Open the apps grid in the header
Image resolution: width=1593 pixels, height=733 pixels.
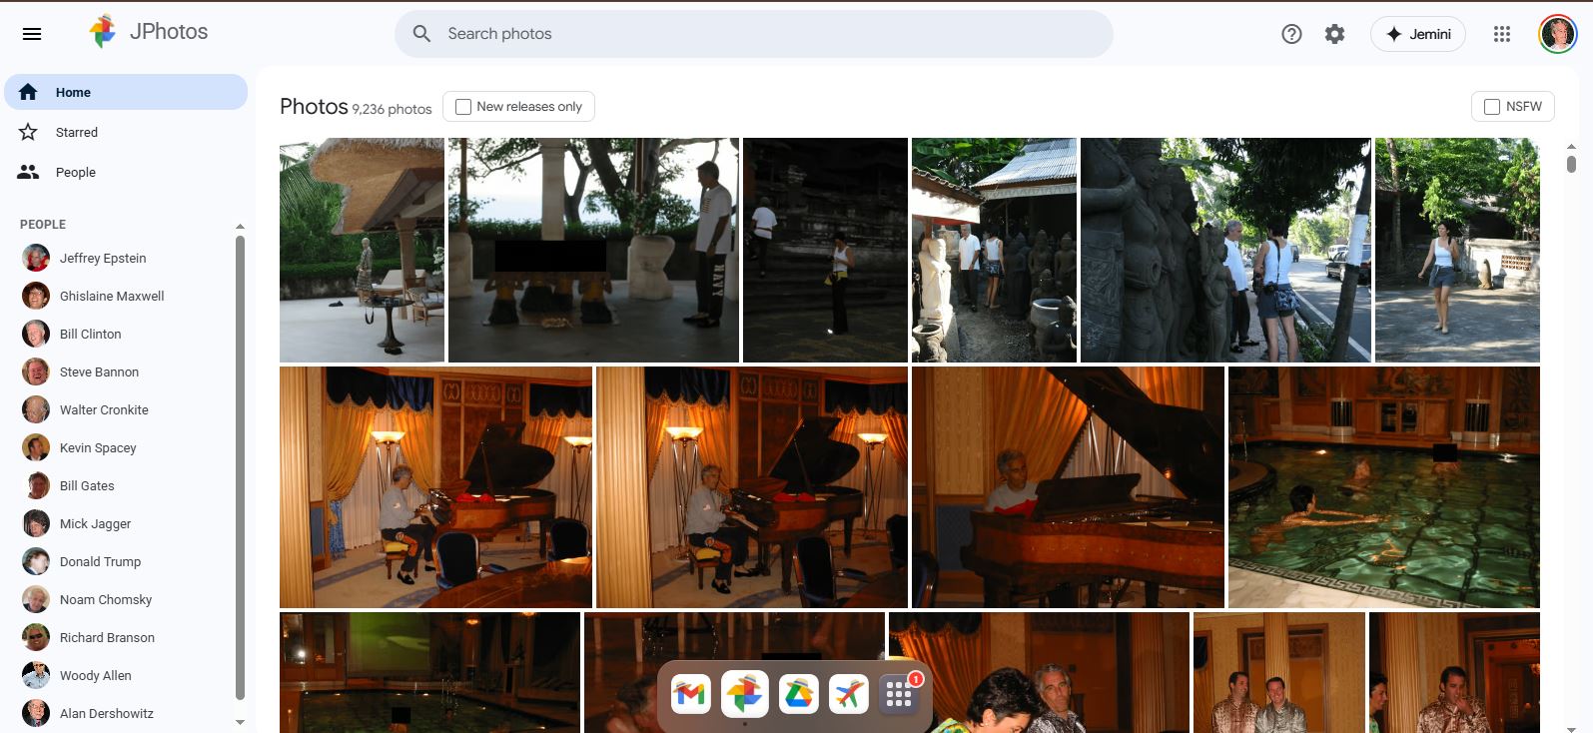point(1502,34)
